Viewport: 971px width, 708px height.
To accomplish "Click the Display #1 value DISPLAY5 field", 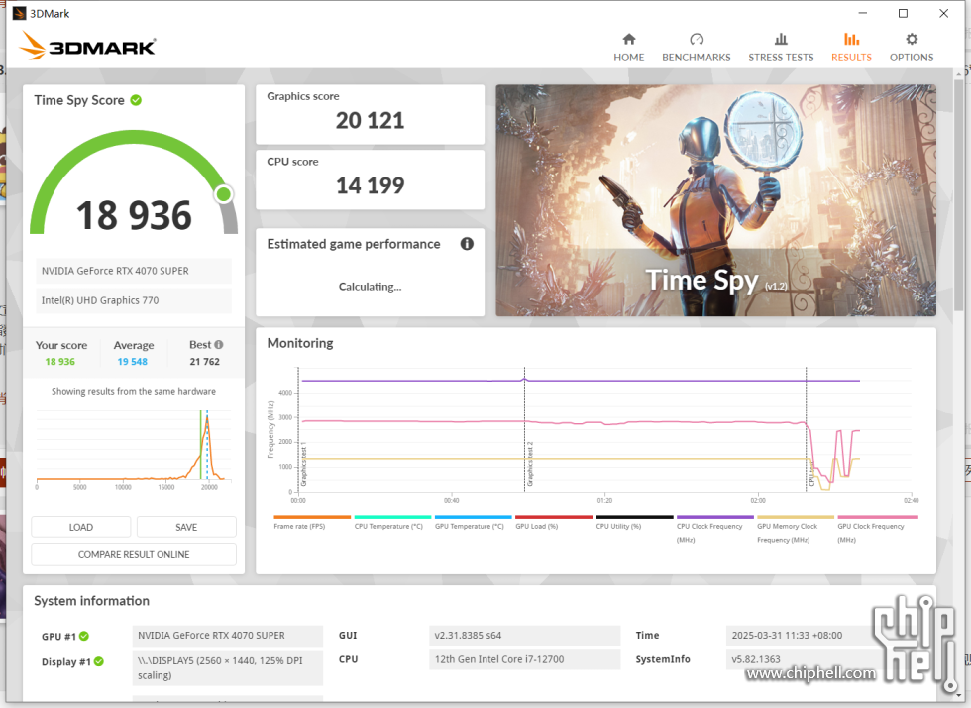I will [227, 668].
